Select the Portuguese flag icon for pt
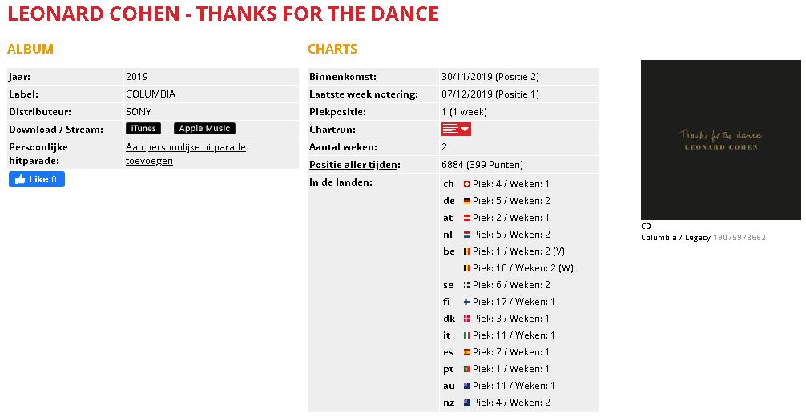The image size is (806, 417). (467, 369)
